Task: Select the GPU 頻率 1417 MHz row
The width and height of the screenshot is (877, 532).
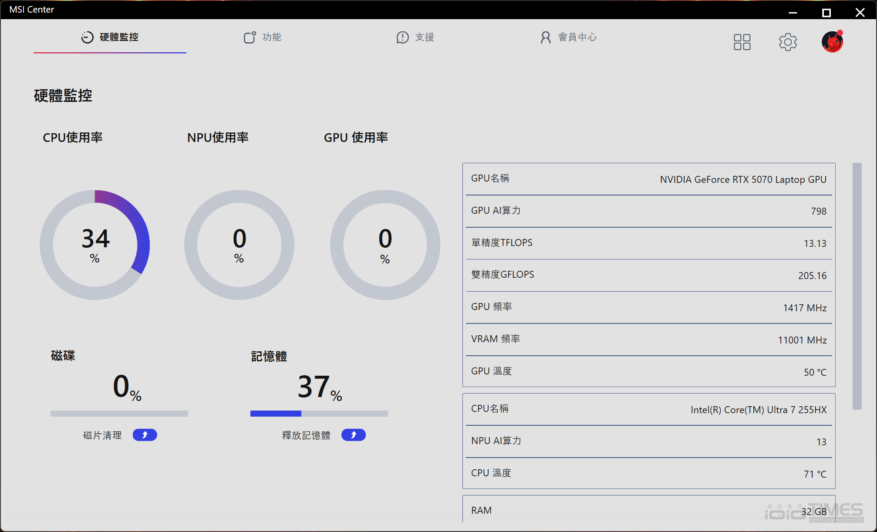Action: (x=649, y=308)
